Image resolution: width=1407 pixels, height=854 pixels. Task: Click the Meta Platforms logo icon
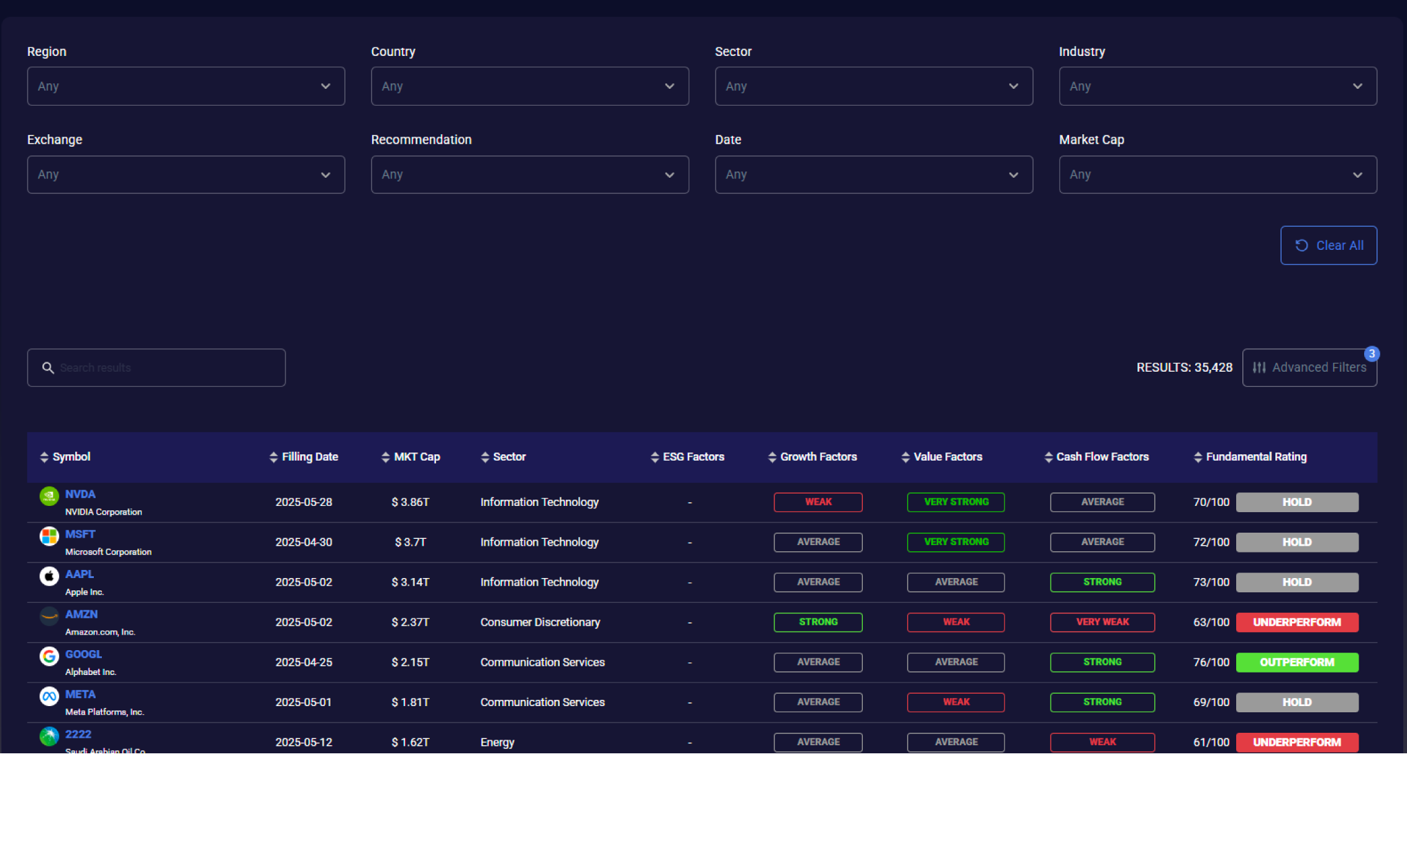click(49, 696)
